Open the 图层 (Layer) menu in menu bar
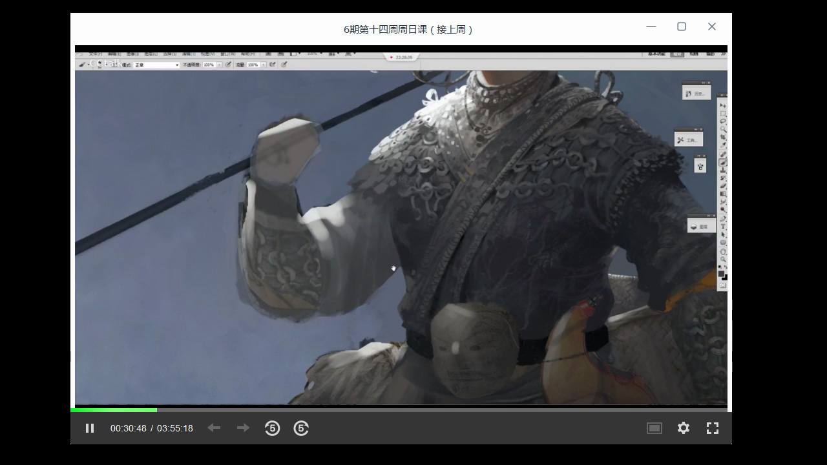The height and width of the screenshot is (465, 827). point(151,54)
